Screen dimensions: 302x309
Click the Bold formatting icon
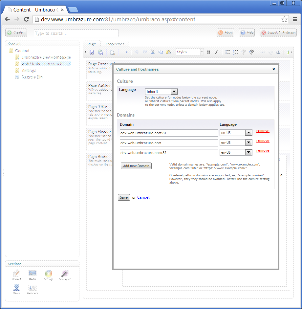(209, 52)
